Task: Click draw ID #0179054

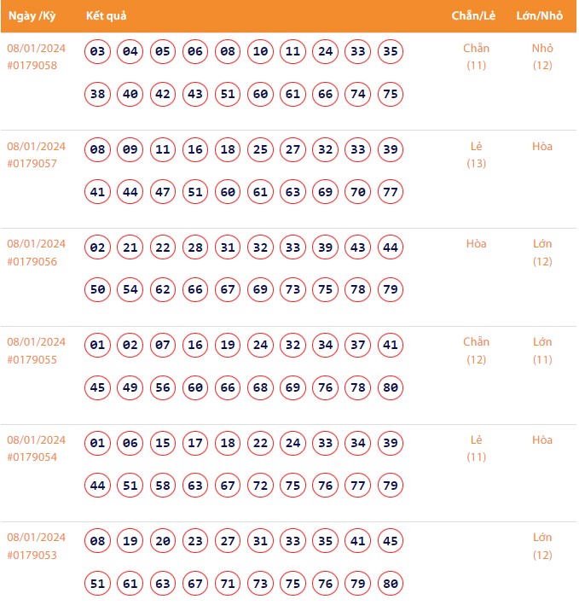Action: point(32,457)
